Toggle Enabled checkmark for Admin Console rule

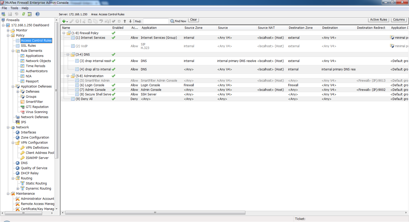click(x=113, y=90)
